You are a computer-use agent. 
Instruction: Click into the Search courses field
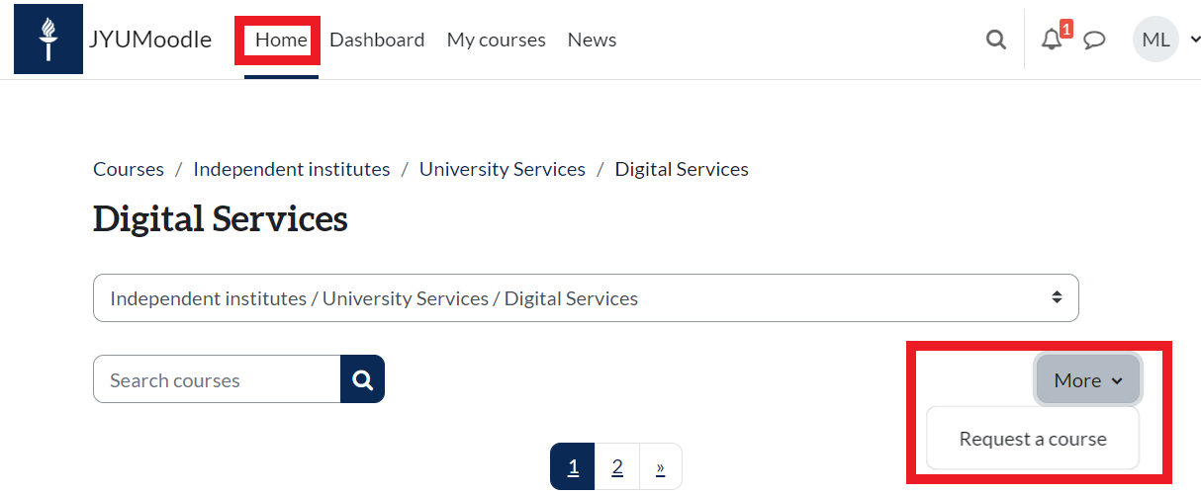point(217,380)
